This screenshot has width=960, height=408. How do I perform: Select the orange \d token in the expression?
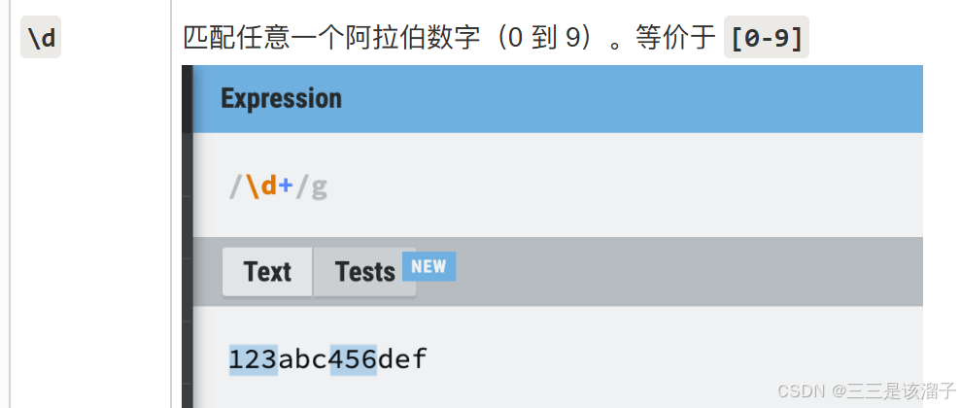(262, 187)
